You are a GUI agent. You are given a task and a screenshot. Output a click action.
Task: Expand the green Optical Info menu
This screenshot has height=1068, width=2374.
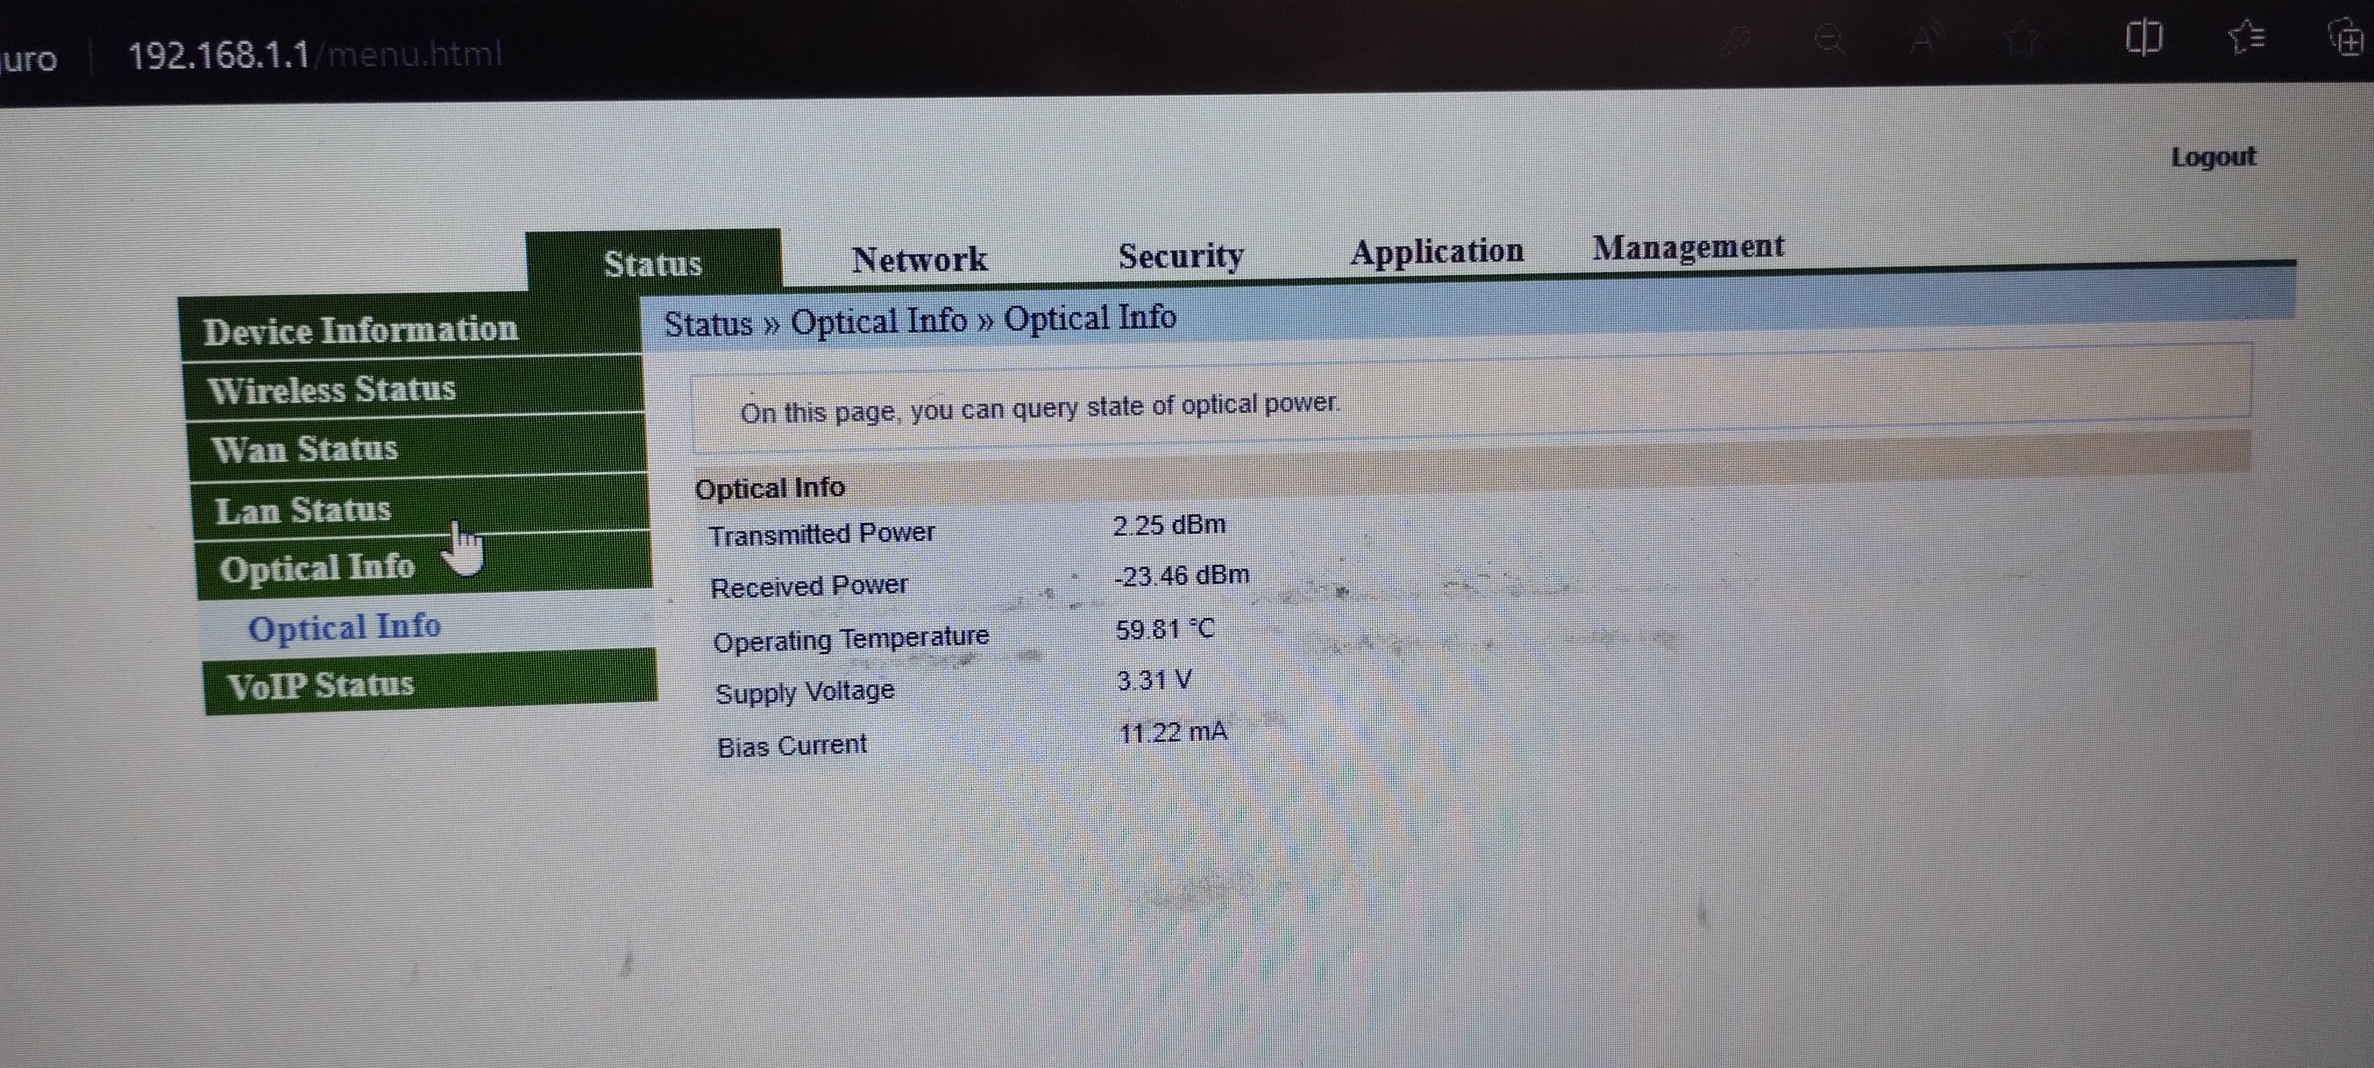317,568
